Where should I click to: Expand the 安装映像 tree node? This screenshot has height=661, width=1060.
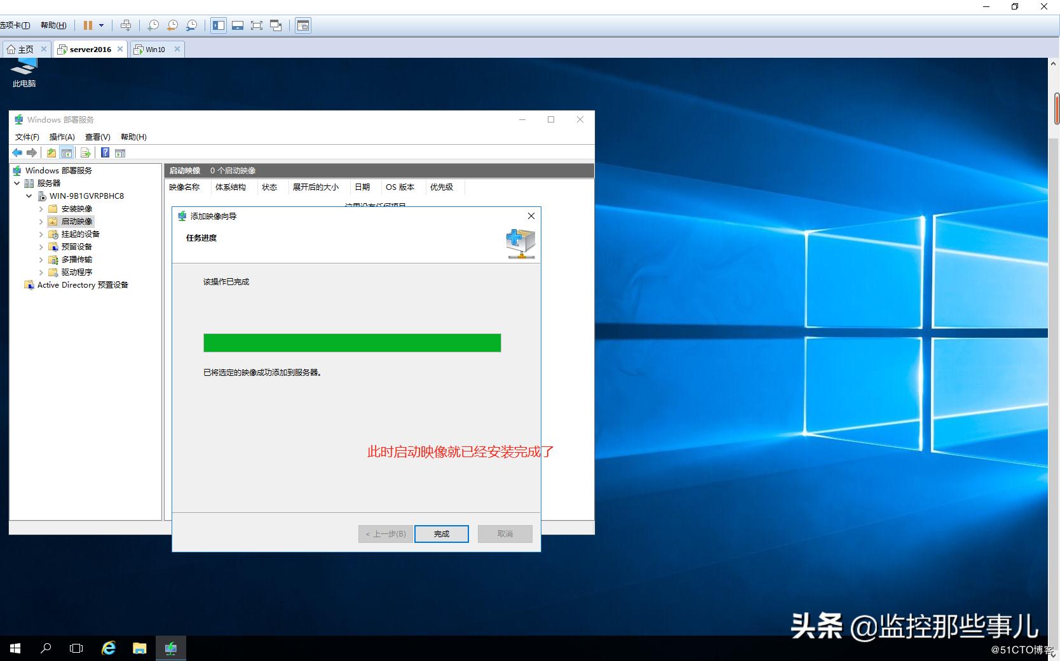[x=41, y=208]
